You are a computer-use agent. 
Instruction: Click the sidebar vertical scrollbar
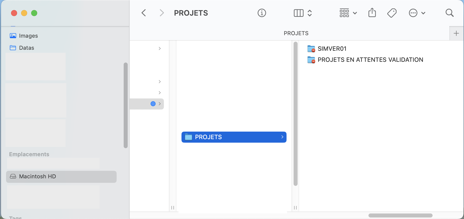(126, 105)
